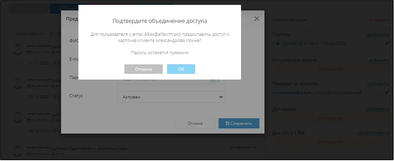This screenshot has width=394, height=161.
Task: Click the people icon before Группа 32
Action: point(278,43)
